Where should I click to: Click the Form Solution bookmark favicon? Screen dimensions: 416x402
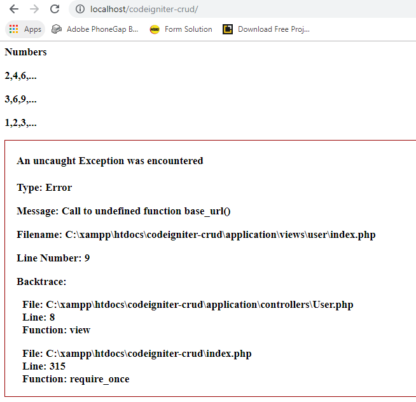coord(155,29)
